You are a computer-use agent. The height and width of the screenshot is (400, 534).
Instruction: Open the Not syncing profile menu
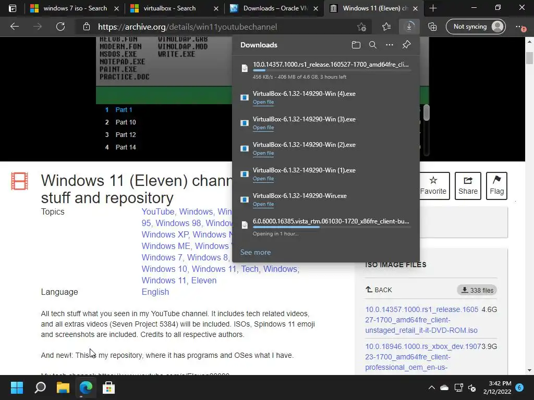coord(476,27)
